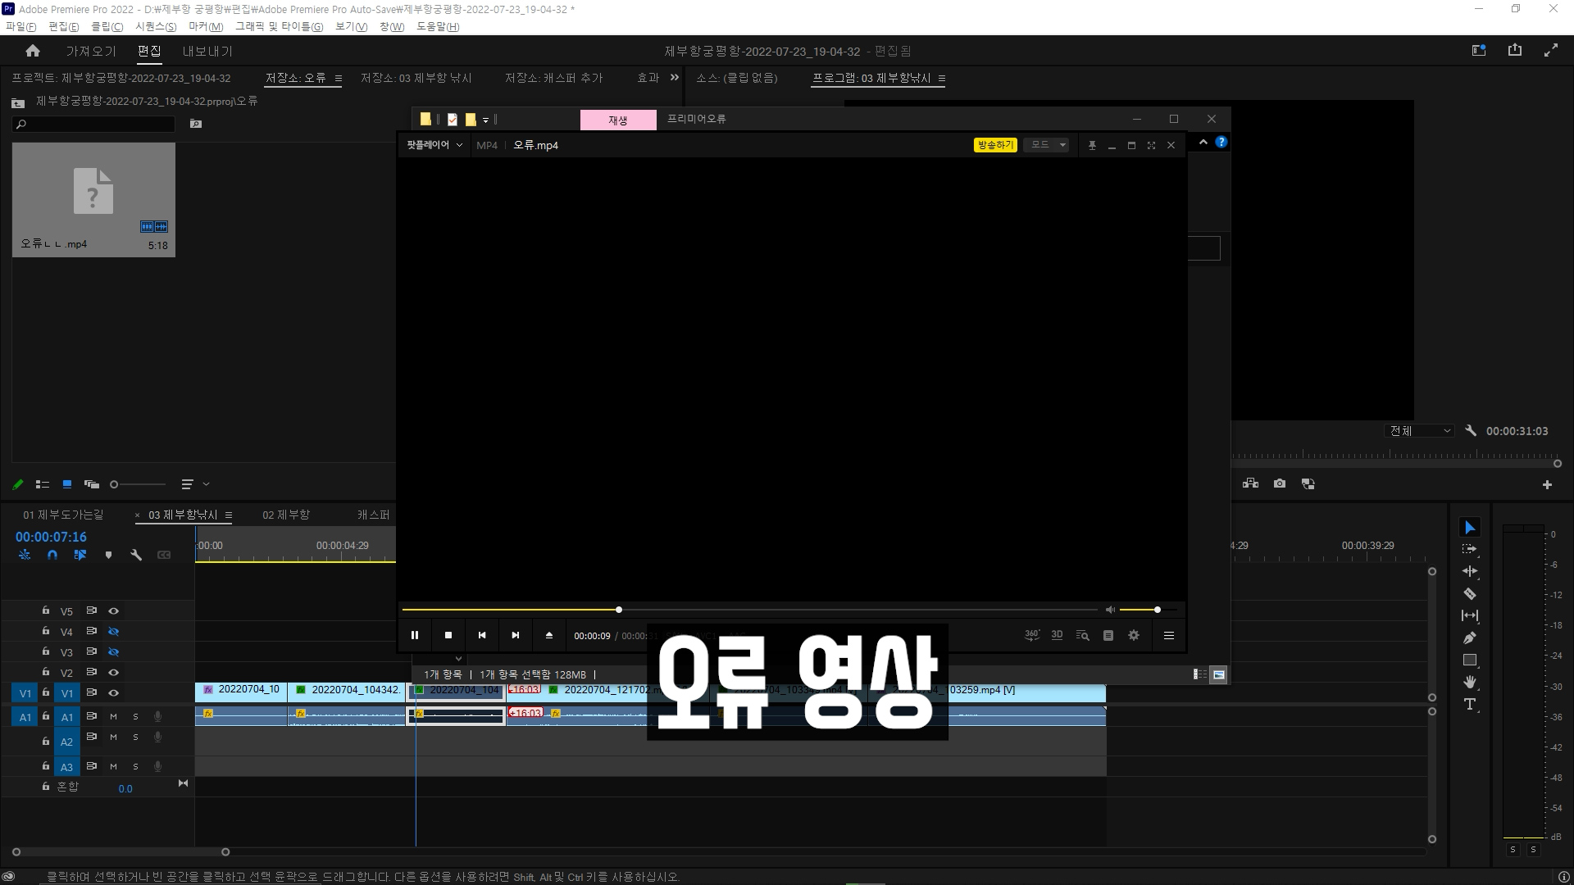Viewport: 1574px width, 885px height.
Task: Select the Type tool
Action: (1469, 704)
